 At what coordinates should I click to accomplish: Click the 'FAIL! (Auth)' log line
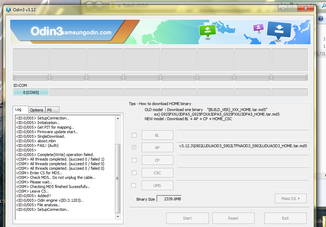point(37,145)
